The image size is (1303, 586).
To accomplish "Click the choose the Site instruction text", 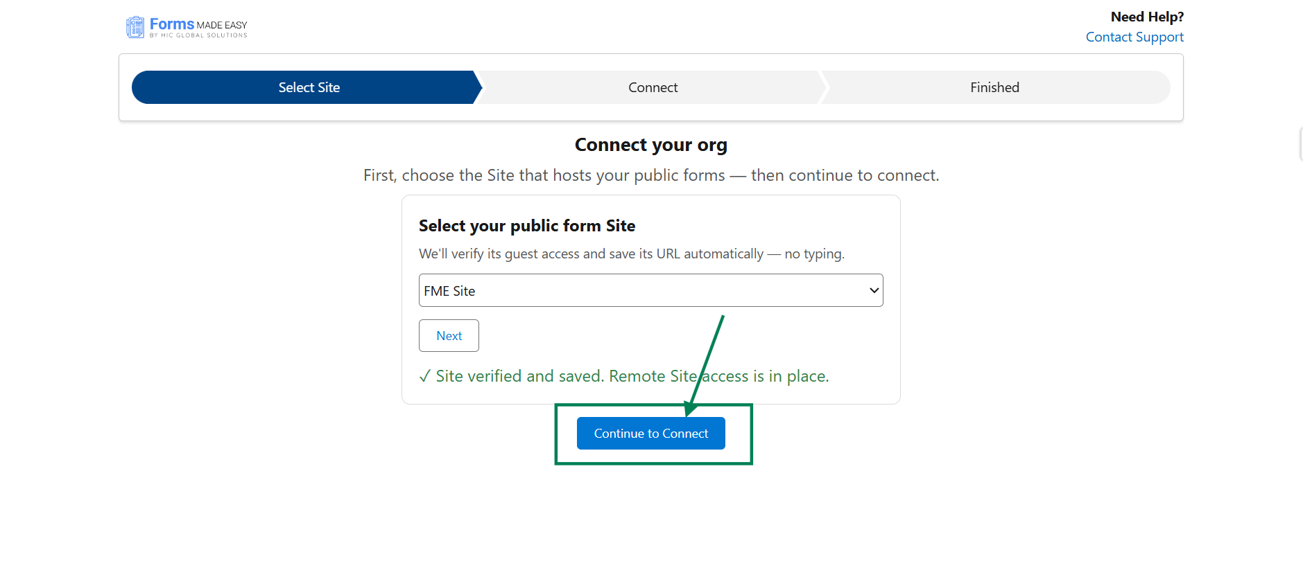I will [x=650, y=175].
